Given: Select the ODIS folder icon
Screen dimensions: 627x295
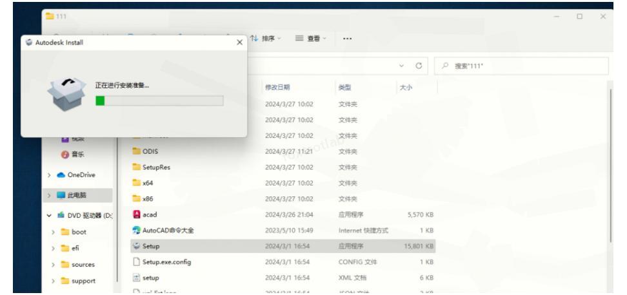Looking at the screenshot, I should (x=136, y=151).
